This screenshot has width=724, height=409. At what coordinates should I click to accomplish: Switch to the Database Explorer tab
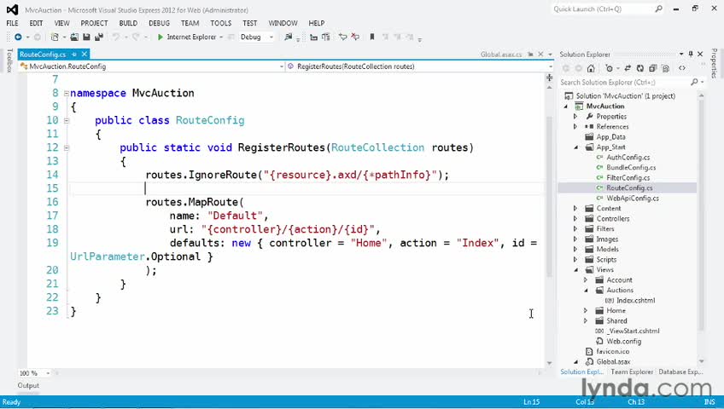680,372
